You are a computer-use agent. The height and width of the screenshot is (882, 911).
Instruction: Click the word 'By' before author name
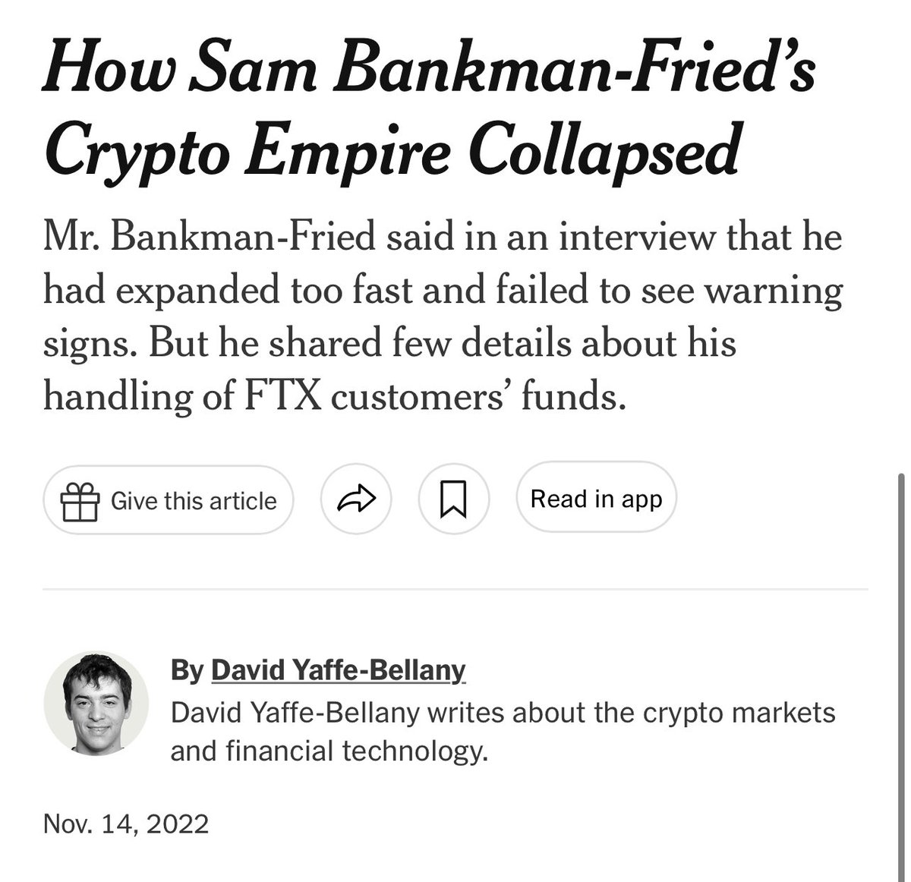tap(187, 670)
